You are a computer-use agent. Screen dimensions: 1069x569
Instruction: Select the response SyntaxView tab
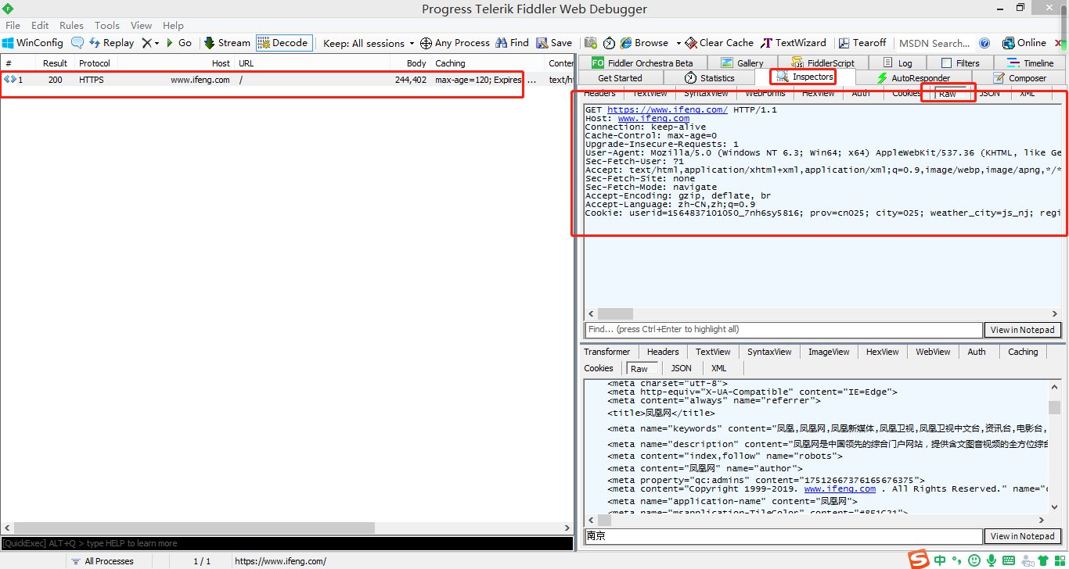click(x=769, y=352)
